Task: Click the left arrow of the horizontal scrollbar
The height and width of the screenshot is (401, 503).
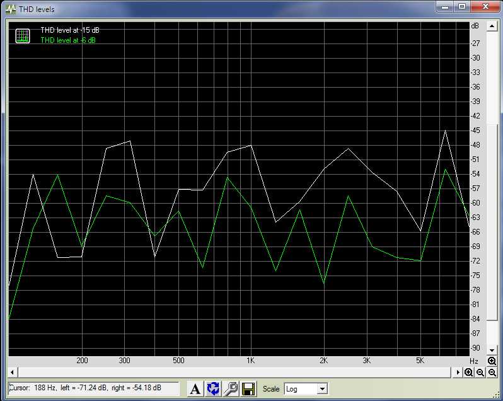Action: (x=11, y=373)
